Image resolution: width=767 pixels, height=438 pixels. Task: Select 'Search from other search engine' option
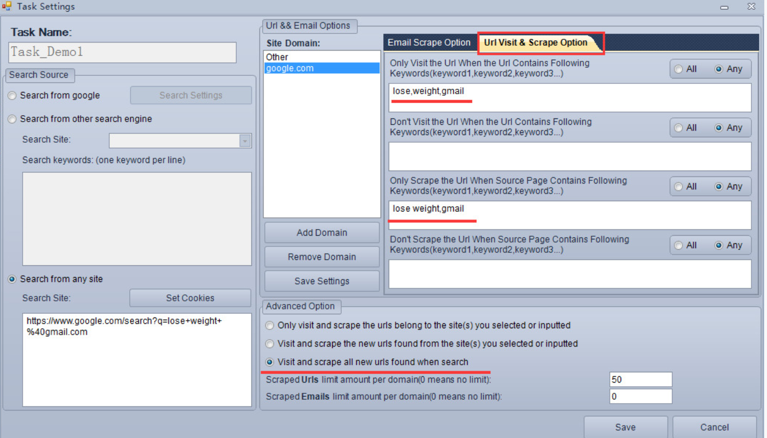click(x=12, y=119)
